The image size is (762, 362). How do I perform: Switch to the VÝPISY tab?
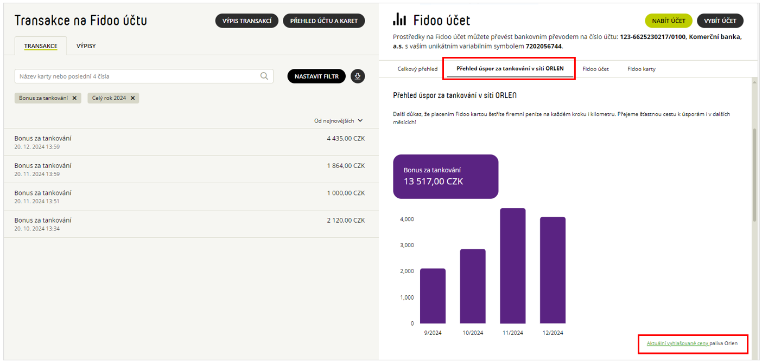(x=86, y=46)
